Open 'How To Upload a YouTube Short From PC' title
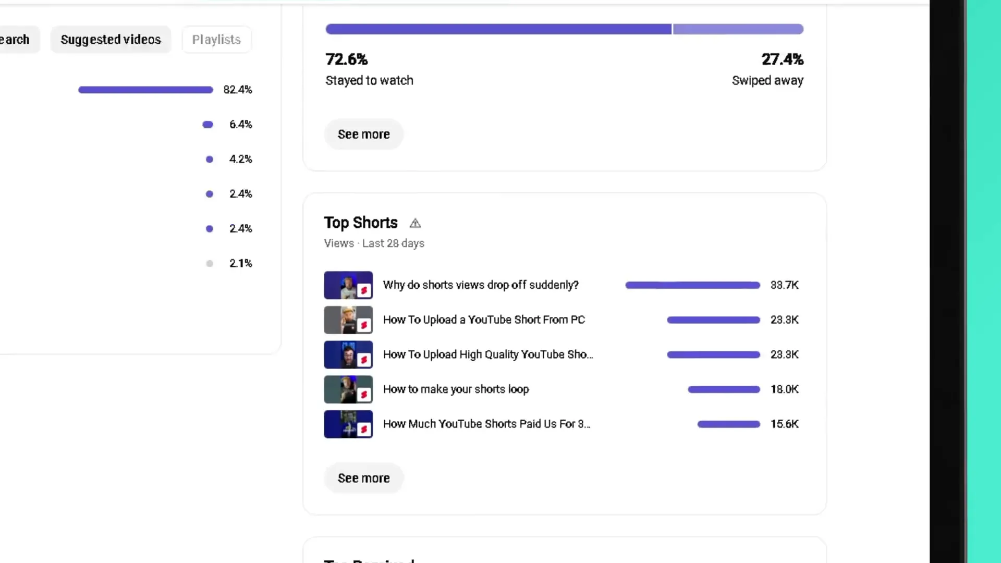 coord(484,320)
